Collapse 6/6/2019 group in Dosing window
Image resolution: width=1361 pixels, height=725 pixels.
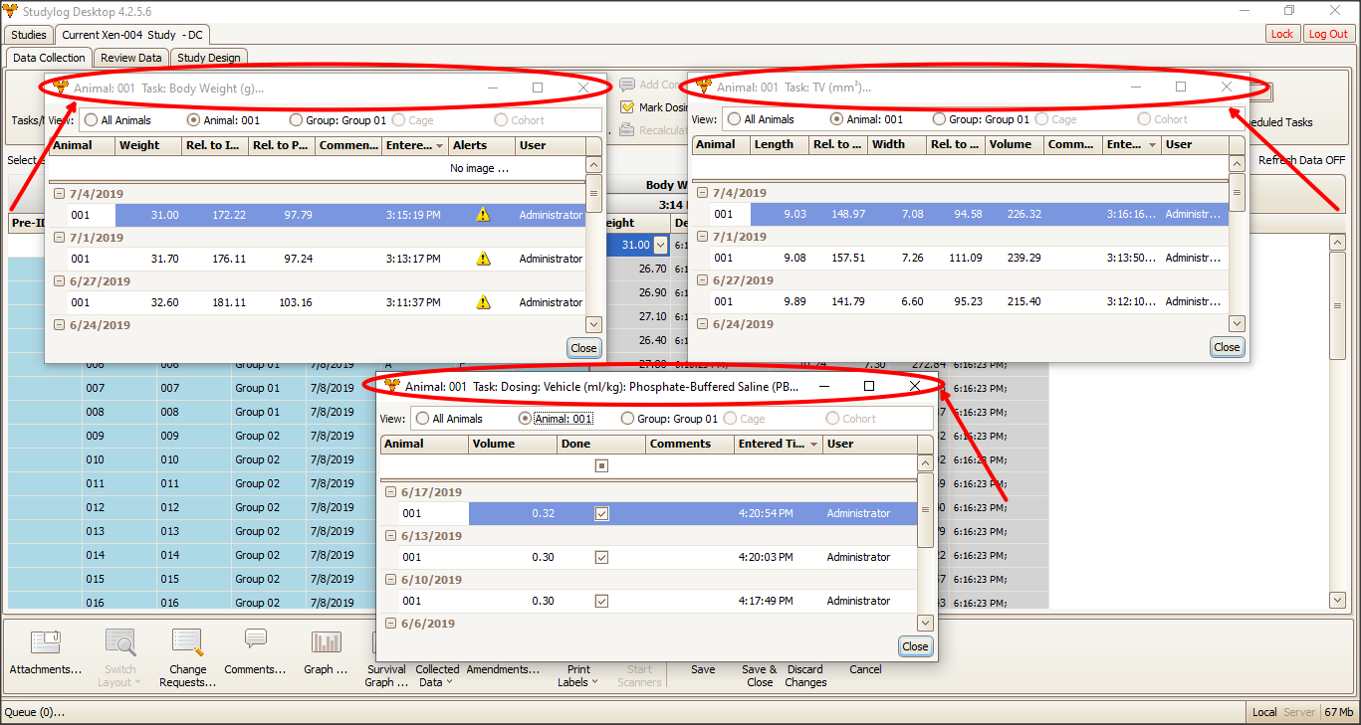[390, 624]
